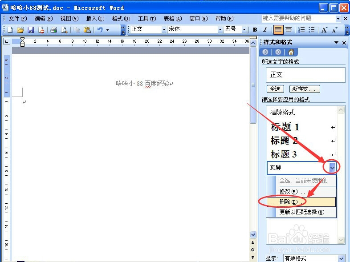Open the font size dropdown showing 五号
The image size is (350, 262).
[x=244, y=29]
